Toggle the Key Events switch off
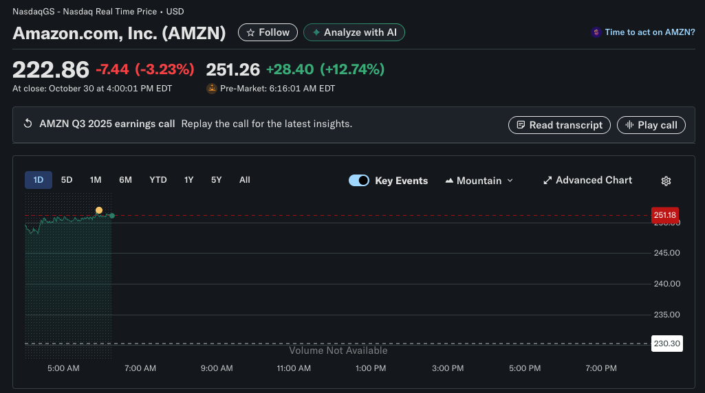The width and height of the screenshot is (705, 393). 359,180
